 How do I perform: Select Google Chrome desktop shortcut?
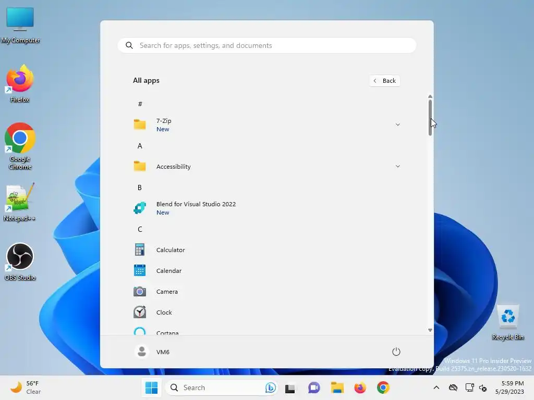tap(20, 146)
